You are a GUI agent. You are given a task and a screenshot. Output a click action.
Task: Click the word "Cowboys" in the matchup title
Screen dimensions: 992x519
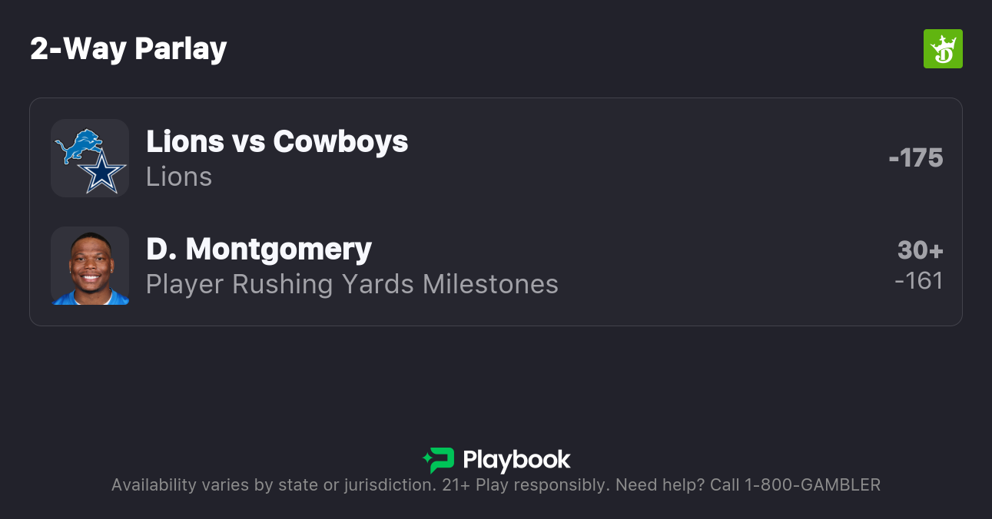click(340, 141)
